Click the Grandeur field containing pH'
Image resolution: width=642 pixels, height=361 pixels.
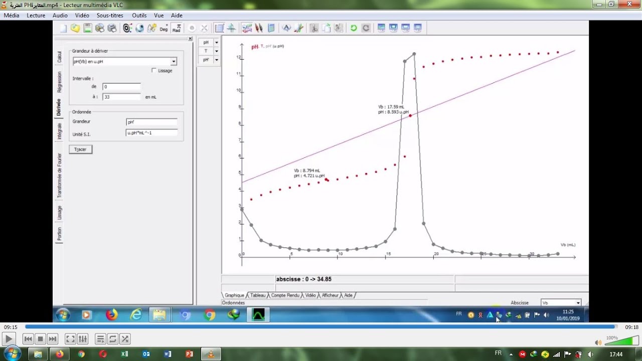[151, 122]
